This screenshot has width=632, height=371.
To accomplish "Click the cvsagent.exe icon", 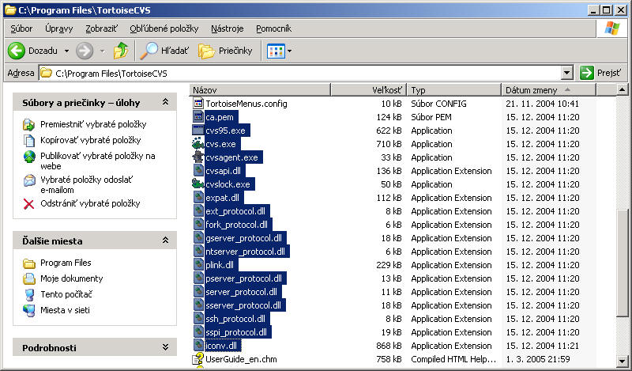I will (198, 157).
